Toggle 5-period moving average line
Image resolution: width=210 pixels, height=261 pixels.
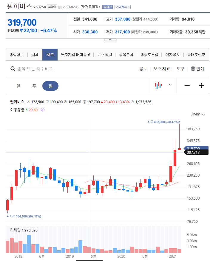(x=27, y=110)
